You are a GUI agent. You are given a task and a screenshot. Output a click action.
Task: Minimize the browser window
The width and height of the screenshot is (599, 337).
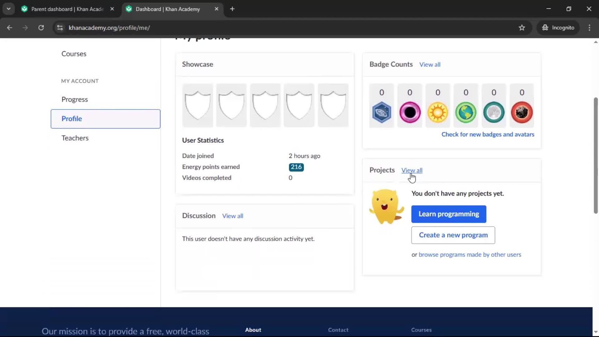coord(548,9)
